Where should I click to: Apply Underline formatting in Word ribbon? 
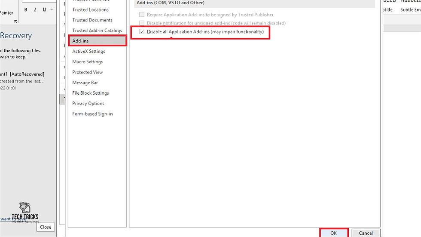[x=44, y=9]
